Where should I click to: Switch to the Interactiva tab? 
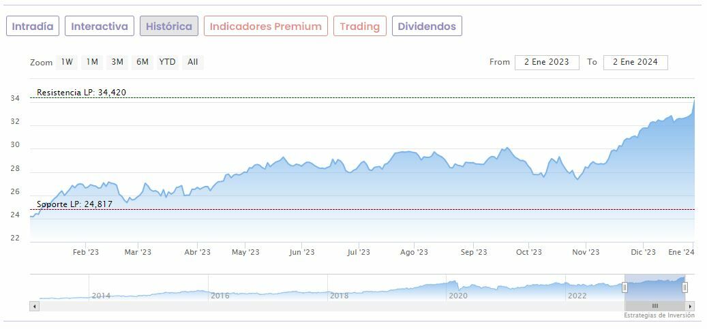click(100, 27)
